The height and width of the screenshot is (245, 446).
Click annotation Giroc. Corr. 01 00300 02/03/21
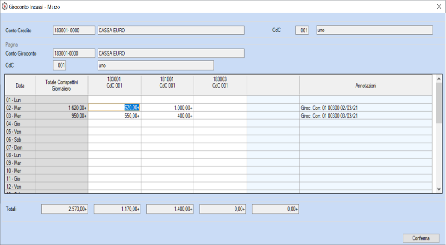tap(365, 108)
